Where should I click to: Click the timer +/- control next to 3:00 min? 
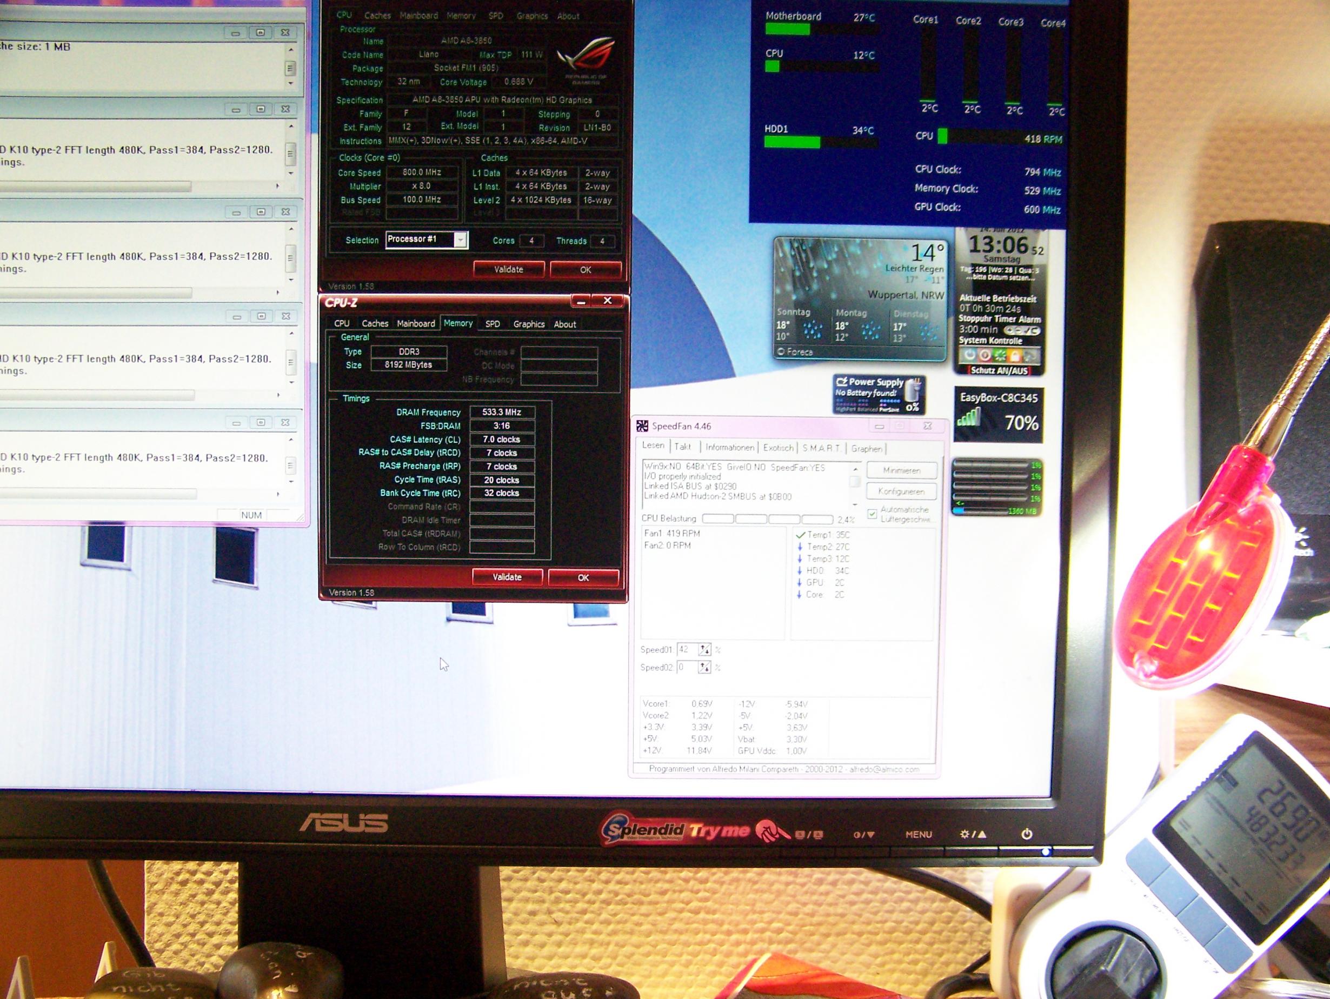pyautogui.click(x=1021, y=331)
